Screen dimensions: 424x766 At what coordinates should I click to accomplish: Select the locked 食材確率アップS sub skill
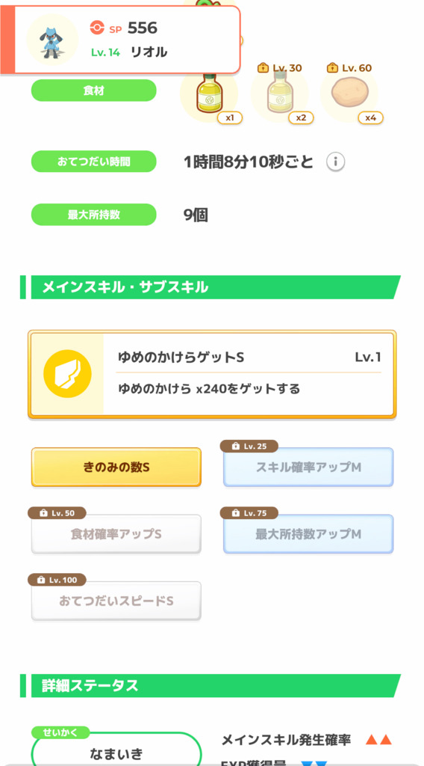(116, 534)
